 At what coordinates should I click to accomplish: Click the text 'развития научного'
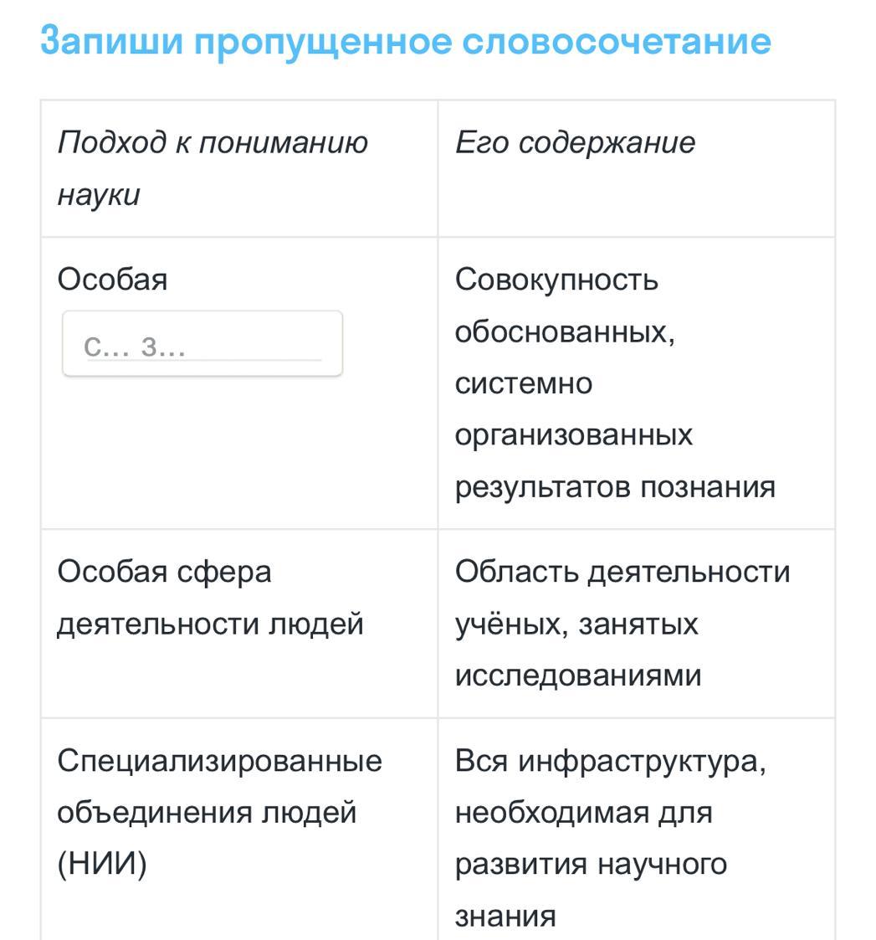tap(591, 865)
